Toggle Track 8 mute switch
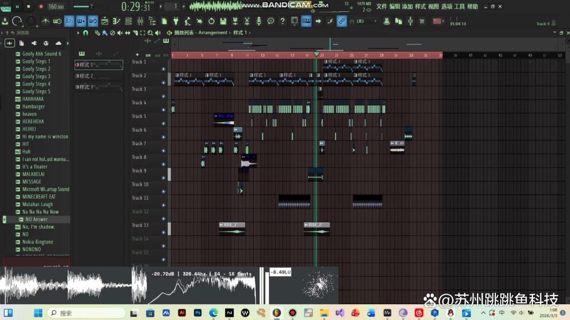The width and height of the screenshot is (570, 320). click(x=163, y=164)
